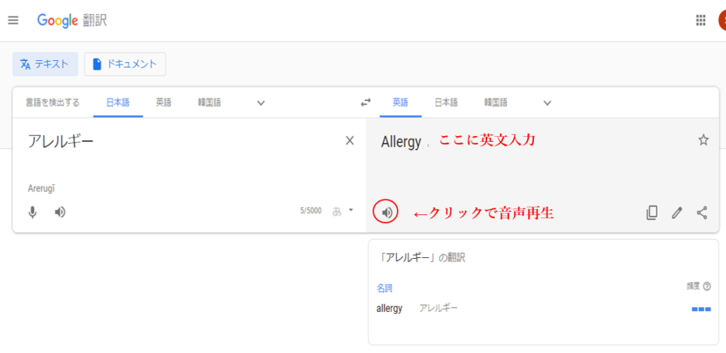Click the テキスト mode button
The height and width of the screenshot is (353, 726).
pyautogui.click(x=45, y=64)
